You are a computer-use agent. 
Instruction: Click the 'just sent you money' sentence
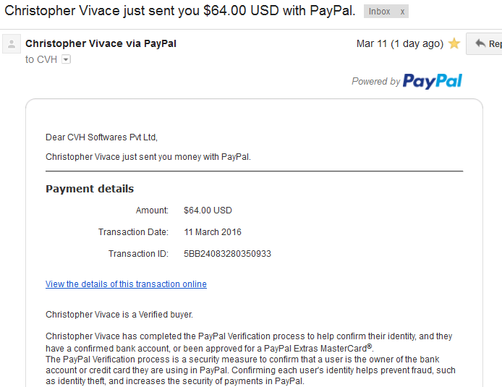pos(148,157)
